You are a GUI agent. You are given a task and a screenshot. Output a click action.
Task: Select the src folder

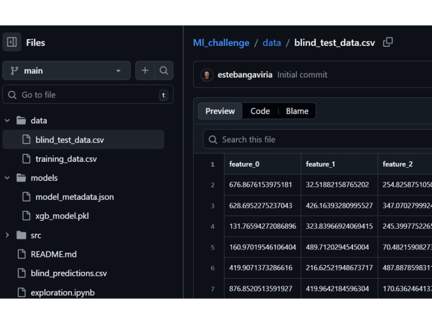36,235
